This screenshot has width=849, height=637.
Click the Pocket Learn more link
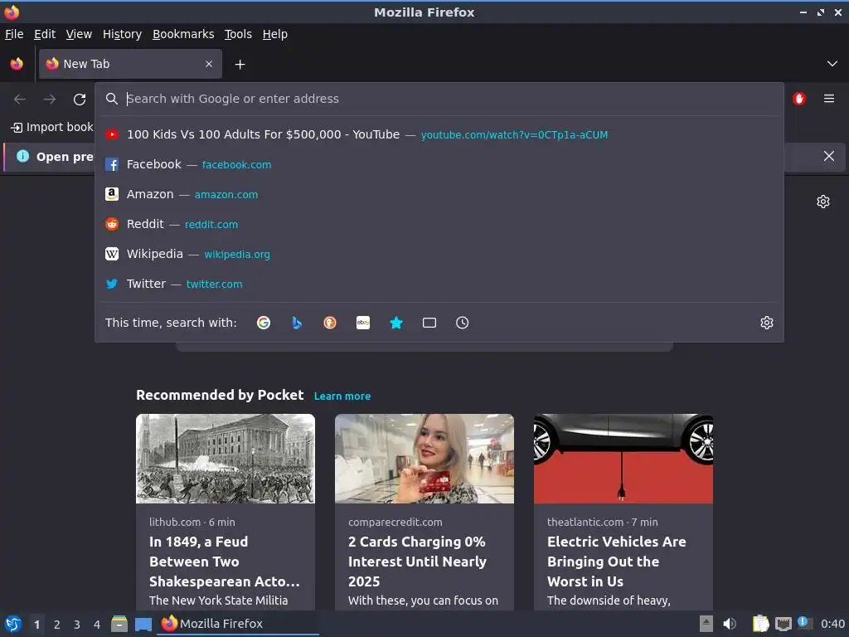(x=342, y=396)
